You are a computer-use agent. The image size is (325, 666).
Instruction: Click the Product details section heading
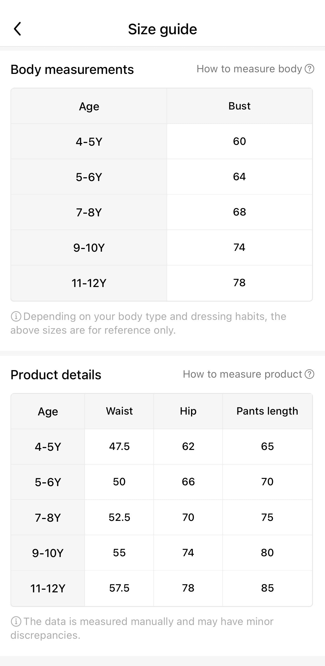56,374
